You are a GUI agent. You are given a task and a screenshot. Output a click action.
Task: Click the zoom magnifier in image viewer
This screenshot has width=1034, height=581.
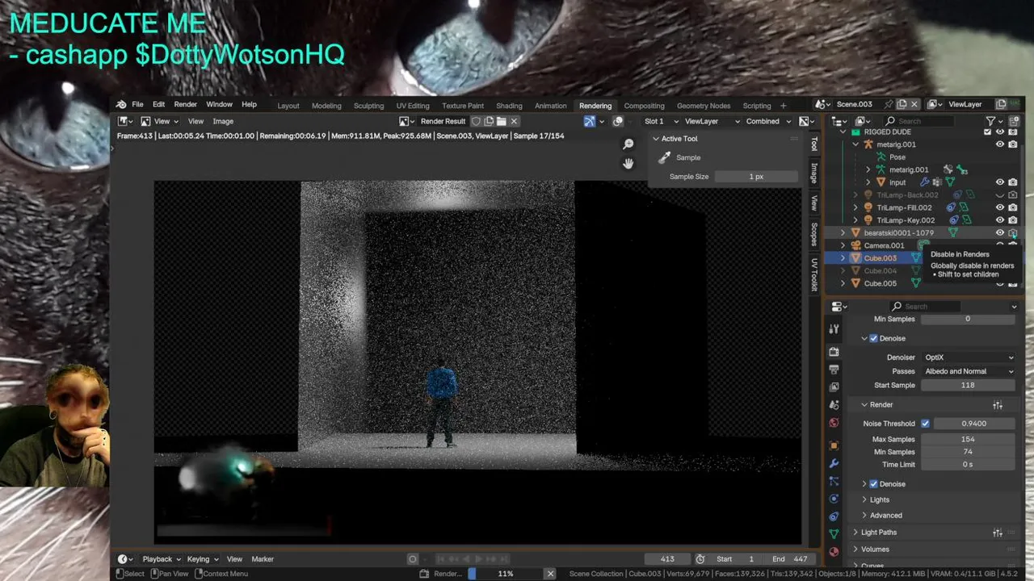(x=628, y=144)
